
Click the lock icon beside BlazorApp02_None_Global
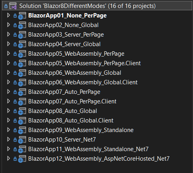pos(15,25)
